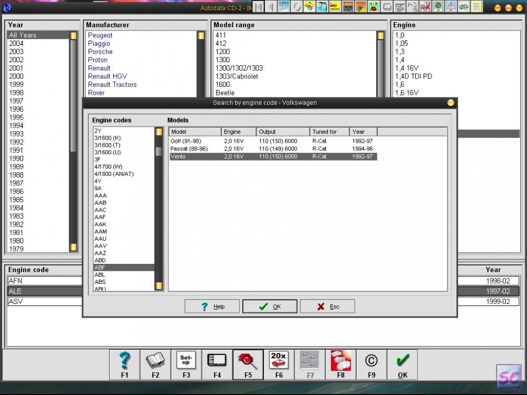Click the Engine codes scrollbar thumb
The width and height of the screenshot is (527, 395).
click(x=159, y=152)
